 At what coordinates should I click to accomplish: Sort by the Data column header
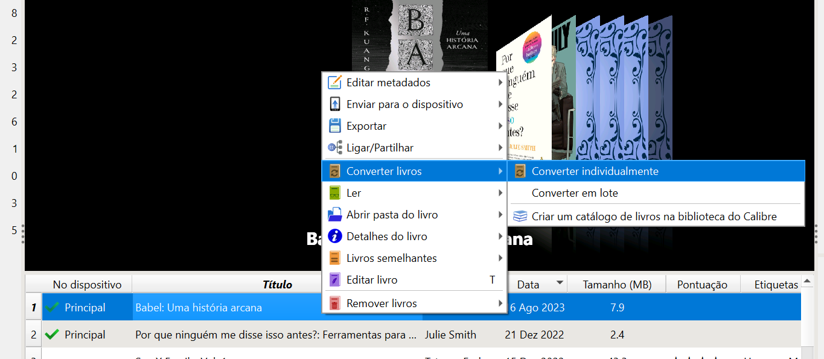coord(528,285)
